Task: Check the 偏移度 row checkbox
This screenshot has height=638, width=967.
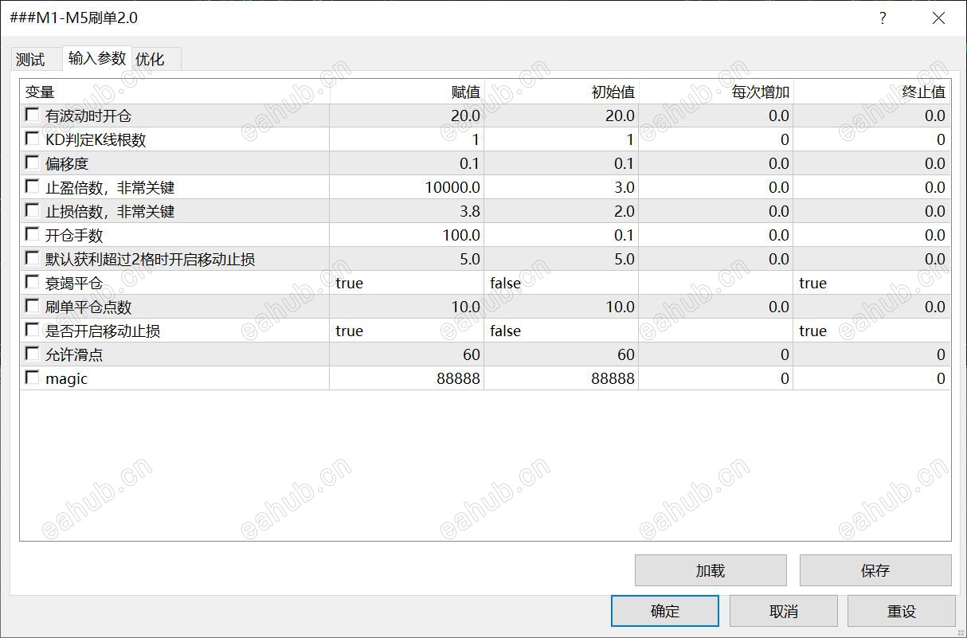Action: pos(32,162)
